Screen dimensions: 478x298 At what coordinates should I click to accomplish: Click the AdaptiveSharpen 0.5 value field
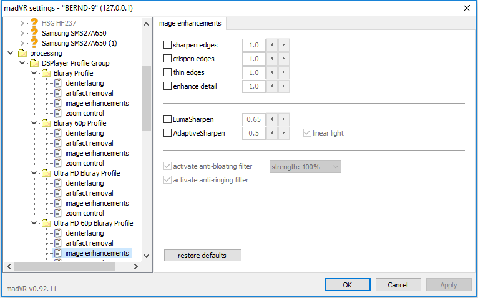click(254, 133)
